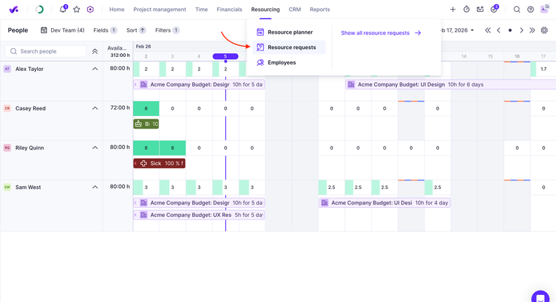Select today's date marker 5
The width and height of the screenshot is (556, 302).
click(225, 56)
